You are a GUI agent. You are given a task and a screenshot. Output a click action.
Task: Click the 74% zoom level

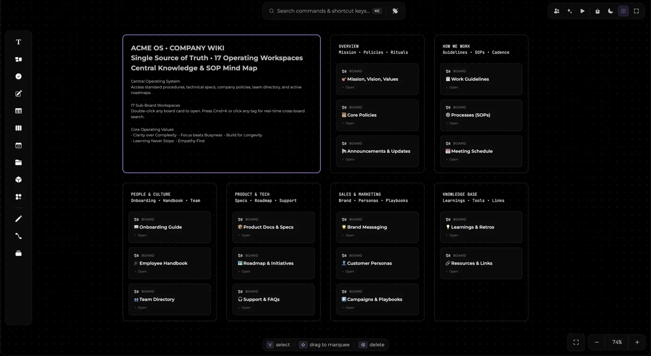(617, 342)
